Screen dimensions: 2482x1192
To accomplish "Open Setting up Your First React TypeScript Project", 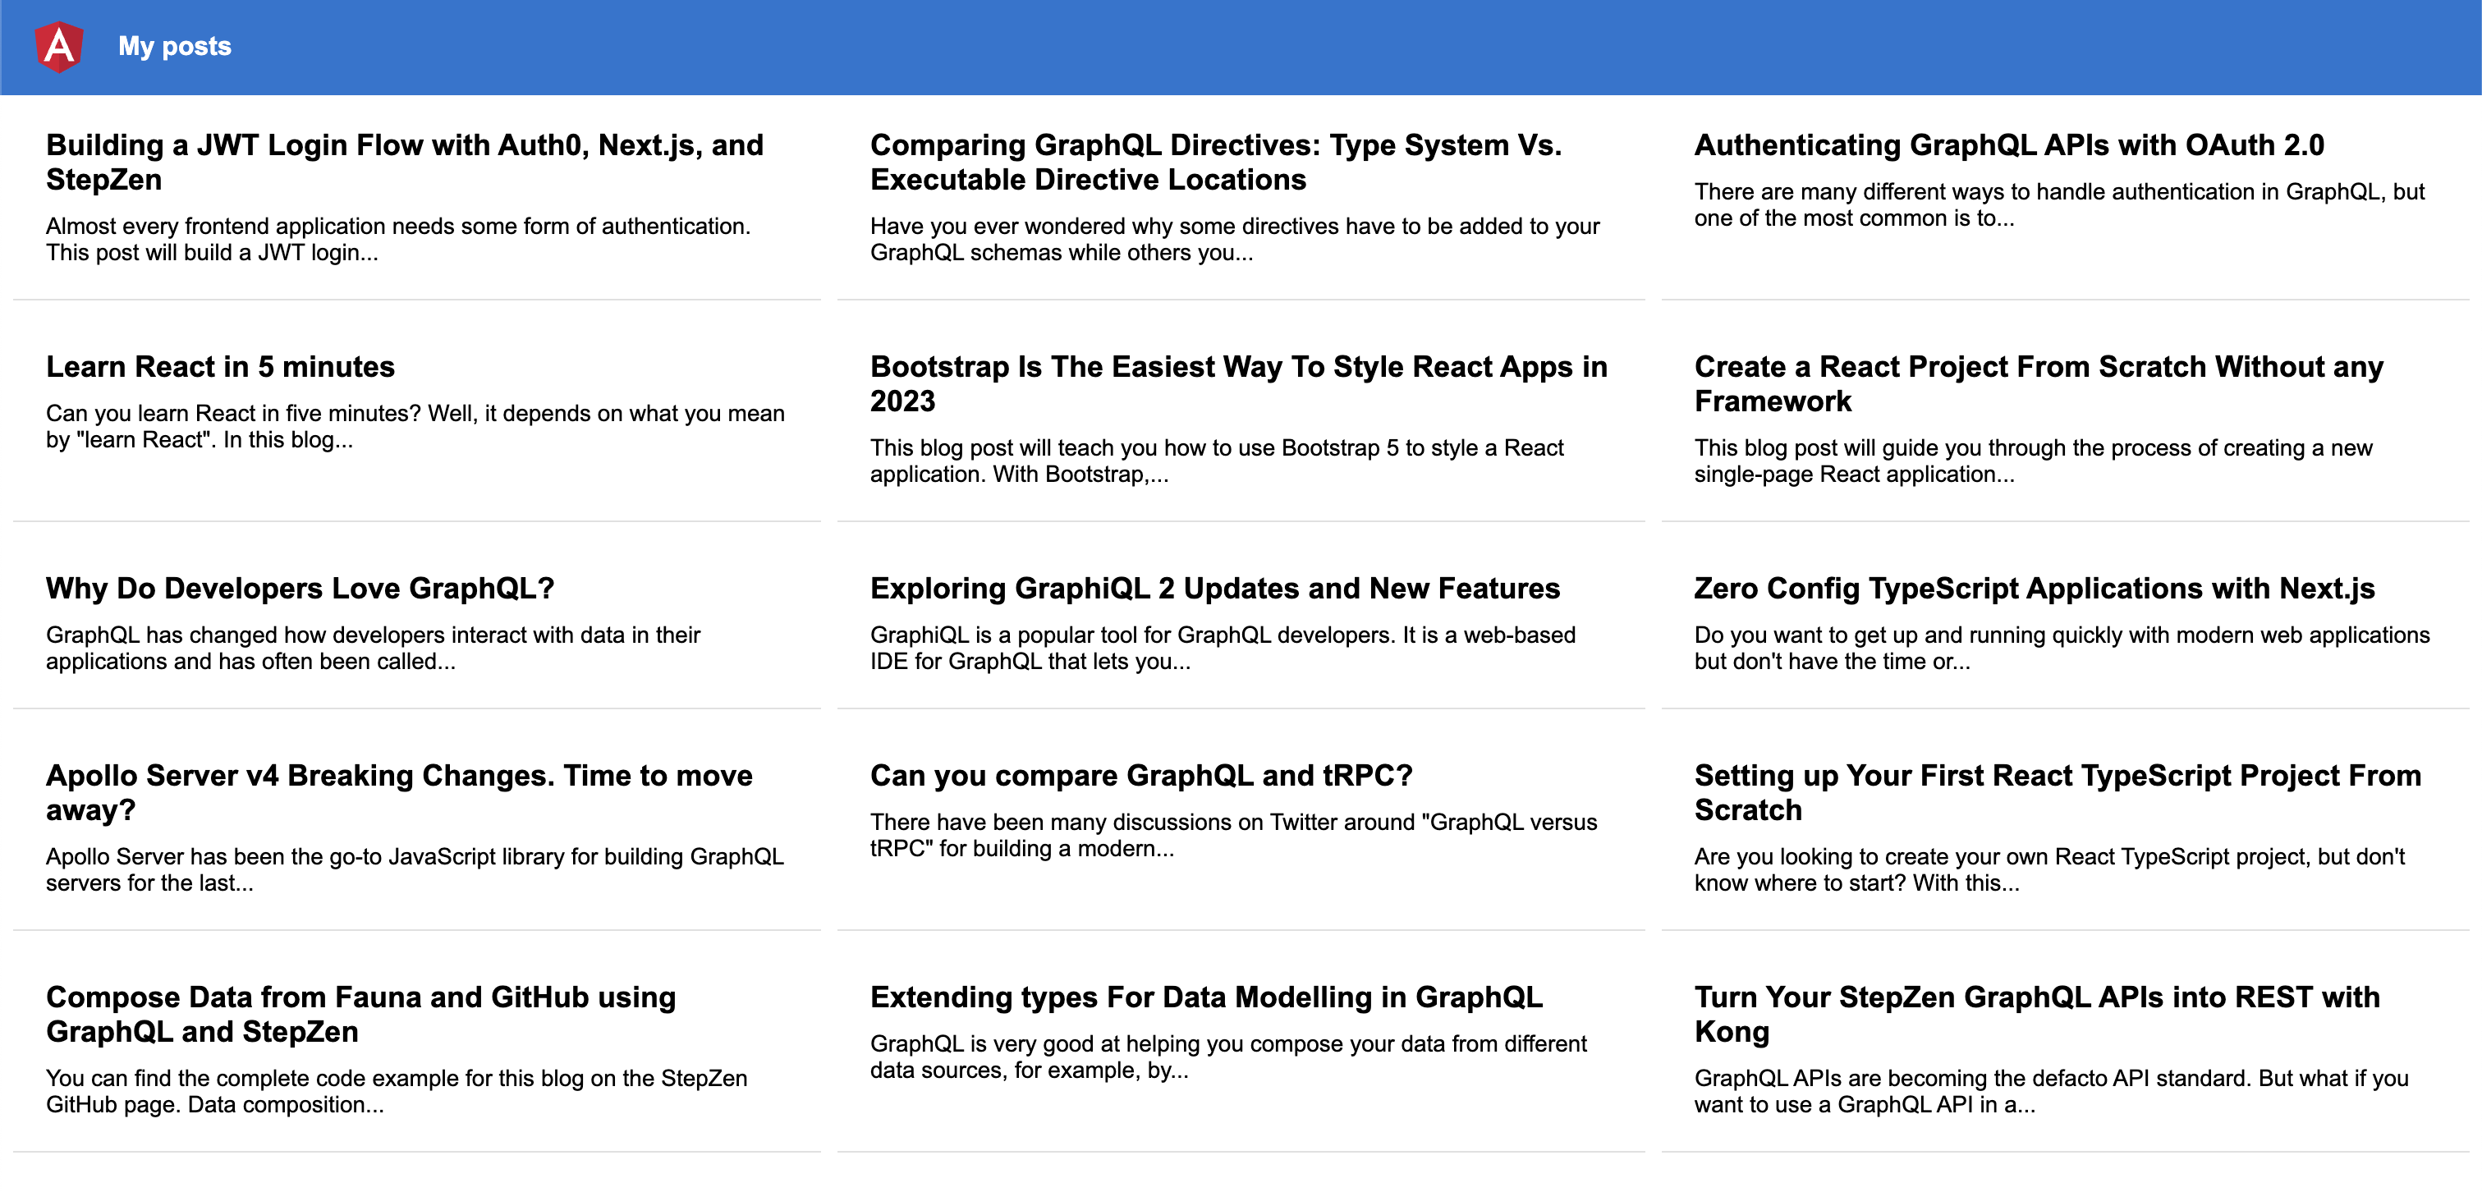I will click(x=2058, y=792).
